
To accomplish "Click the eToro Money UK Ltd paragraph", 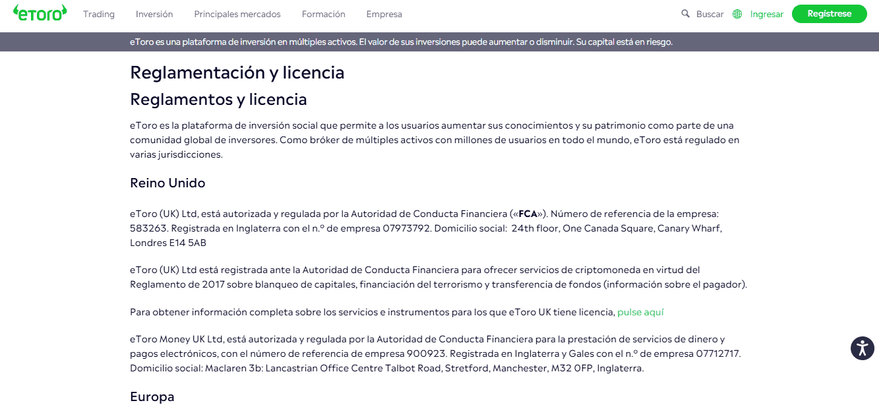I will point(435,354).
